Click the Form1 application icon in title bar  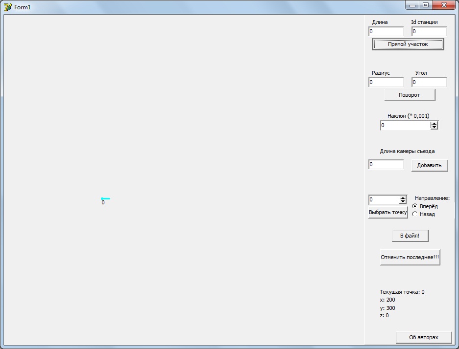pos(8,7)
